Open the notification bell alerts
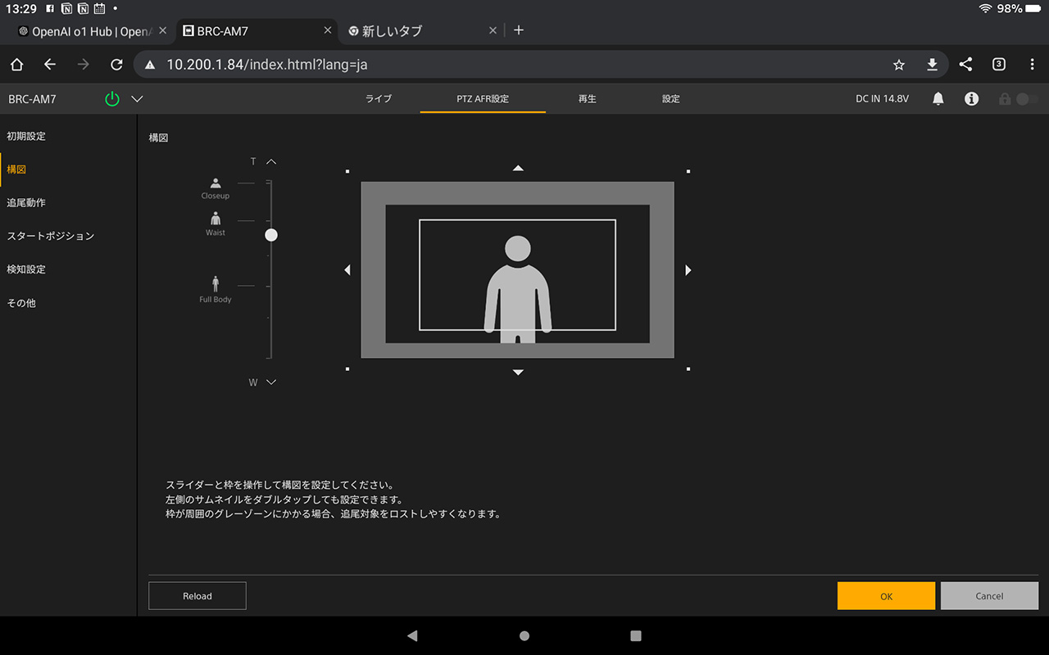The image size is (1049, 655). (938, 99)
